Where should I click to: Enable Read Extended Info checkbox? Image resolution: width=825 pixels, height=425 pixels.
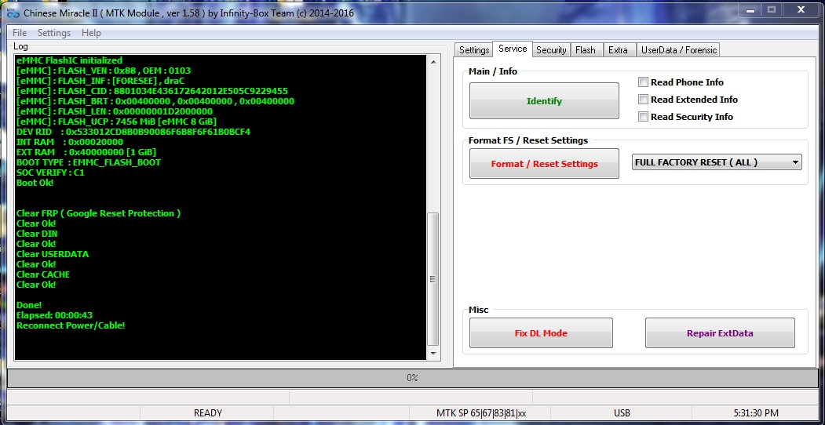click(643, 100)
